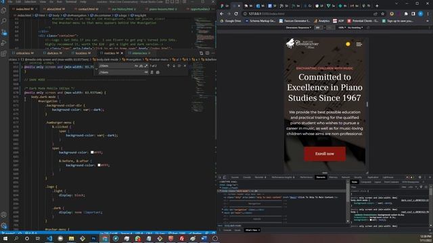Expand the folded @media min-width block
The image size is (433, 243).
point(22,67)
